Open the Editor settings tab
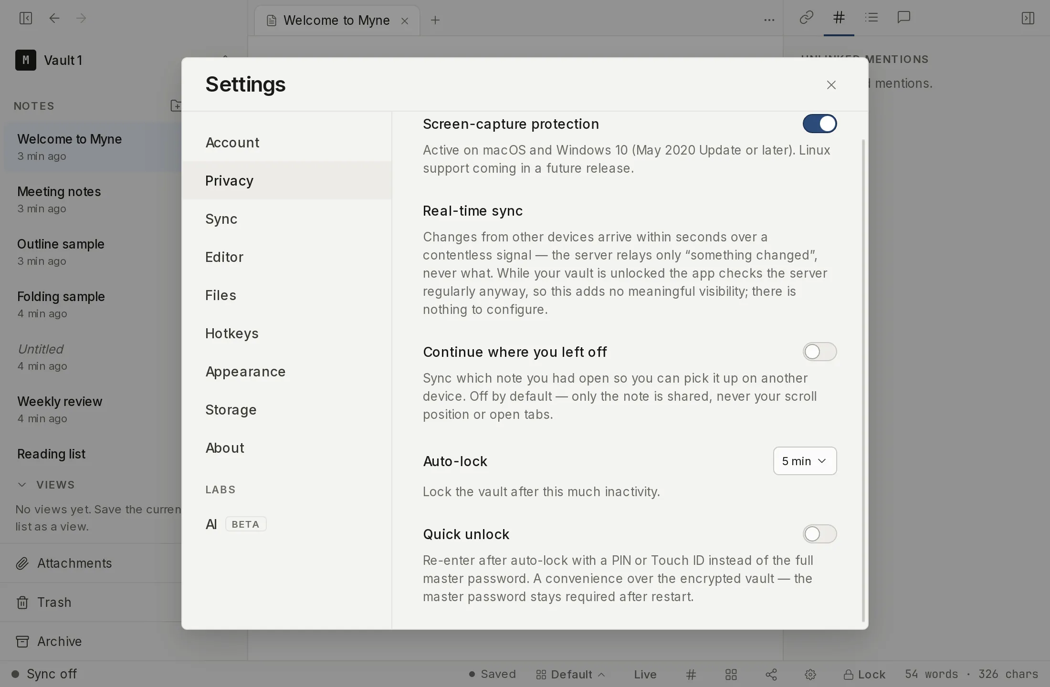The height and width of the screenshot is (687, 1050). [286, 257]
